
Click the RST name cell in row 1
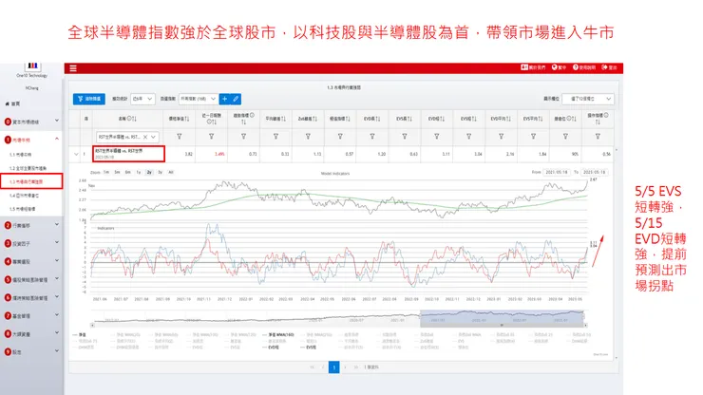pyautogui.click(x=128, y=154)
